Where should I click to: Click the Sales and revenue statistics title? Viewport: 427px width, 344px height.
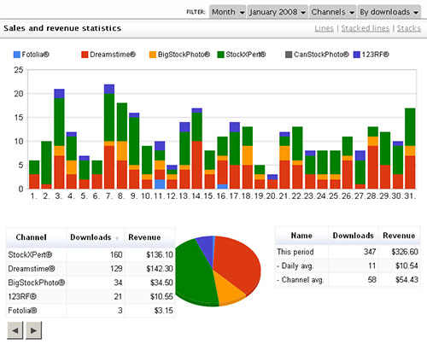tap(62, 28)
